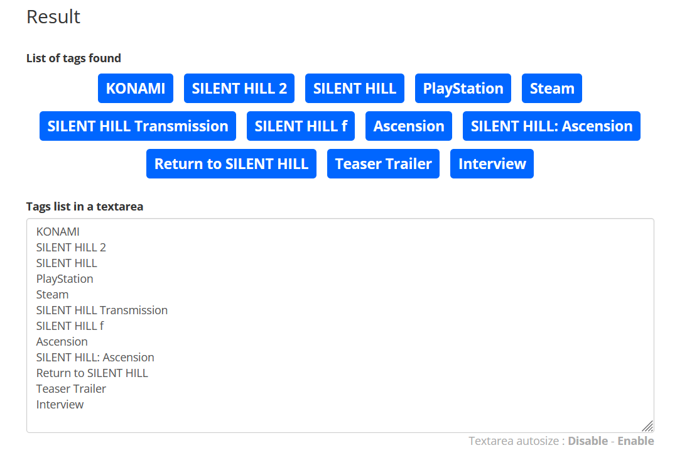Click SILENT HILL: Ascension textarea line

click(x=95, y=358)
